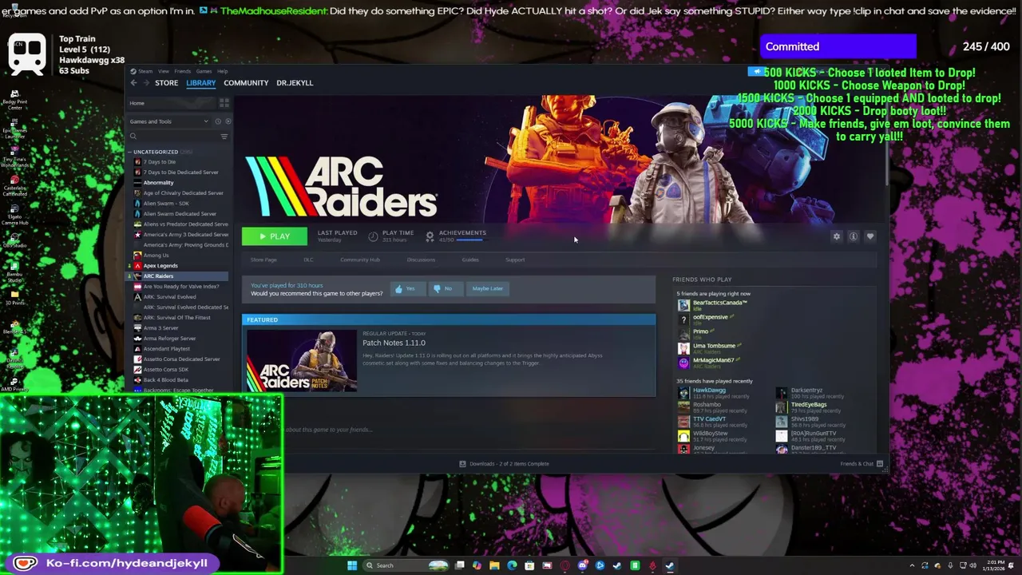Image resolution: width=1022 pixels, height=575 pixels.
Task: Go back with the Steam back arrow
Action: 133,83
